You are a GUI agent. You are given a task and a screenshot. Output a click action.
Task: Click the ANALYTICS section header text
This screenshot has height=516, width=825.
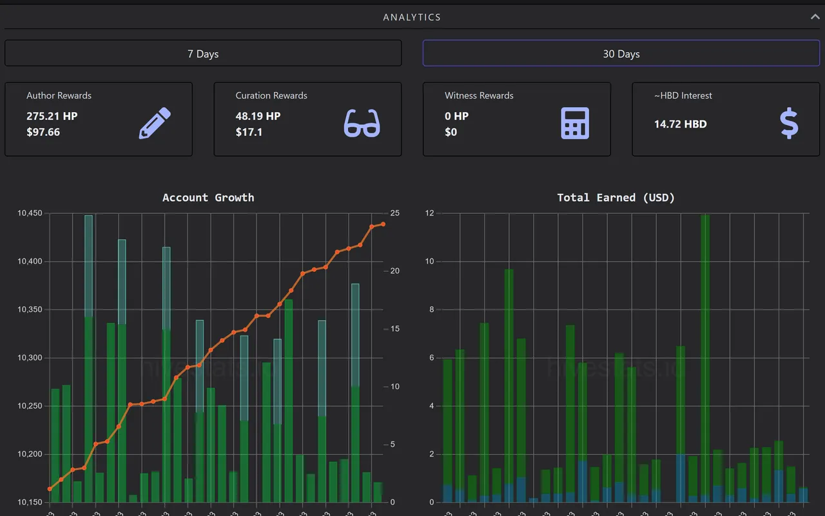click(x=412, y=17)
